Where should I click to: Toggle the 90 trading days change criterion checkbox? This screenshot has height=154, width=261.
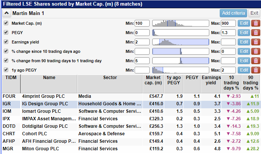click(6, 60)
